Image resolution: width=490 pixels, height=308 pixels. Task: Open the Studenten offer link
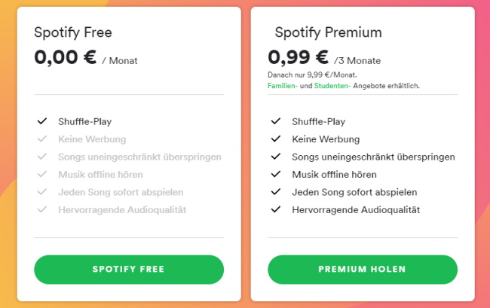point(332,86)
